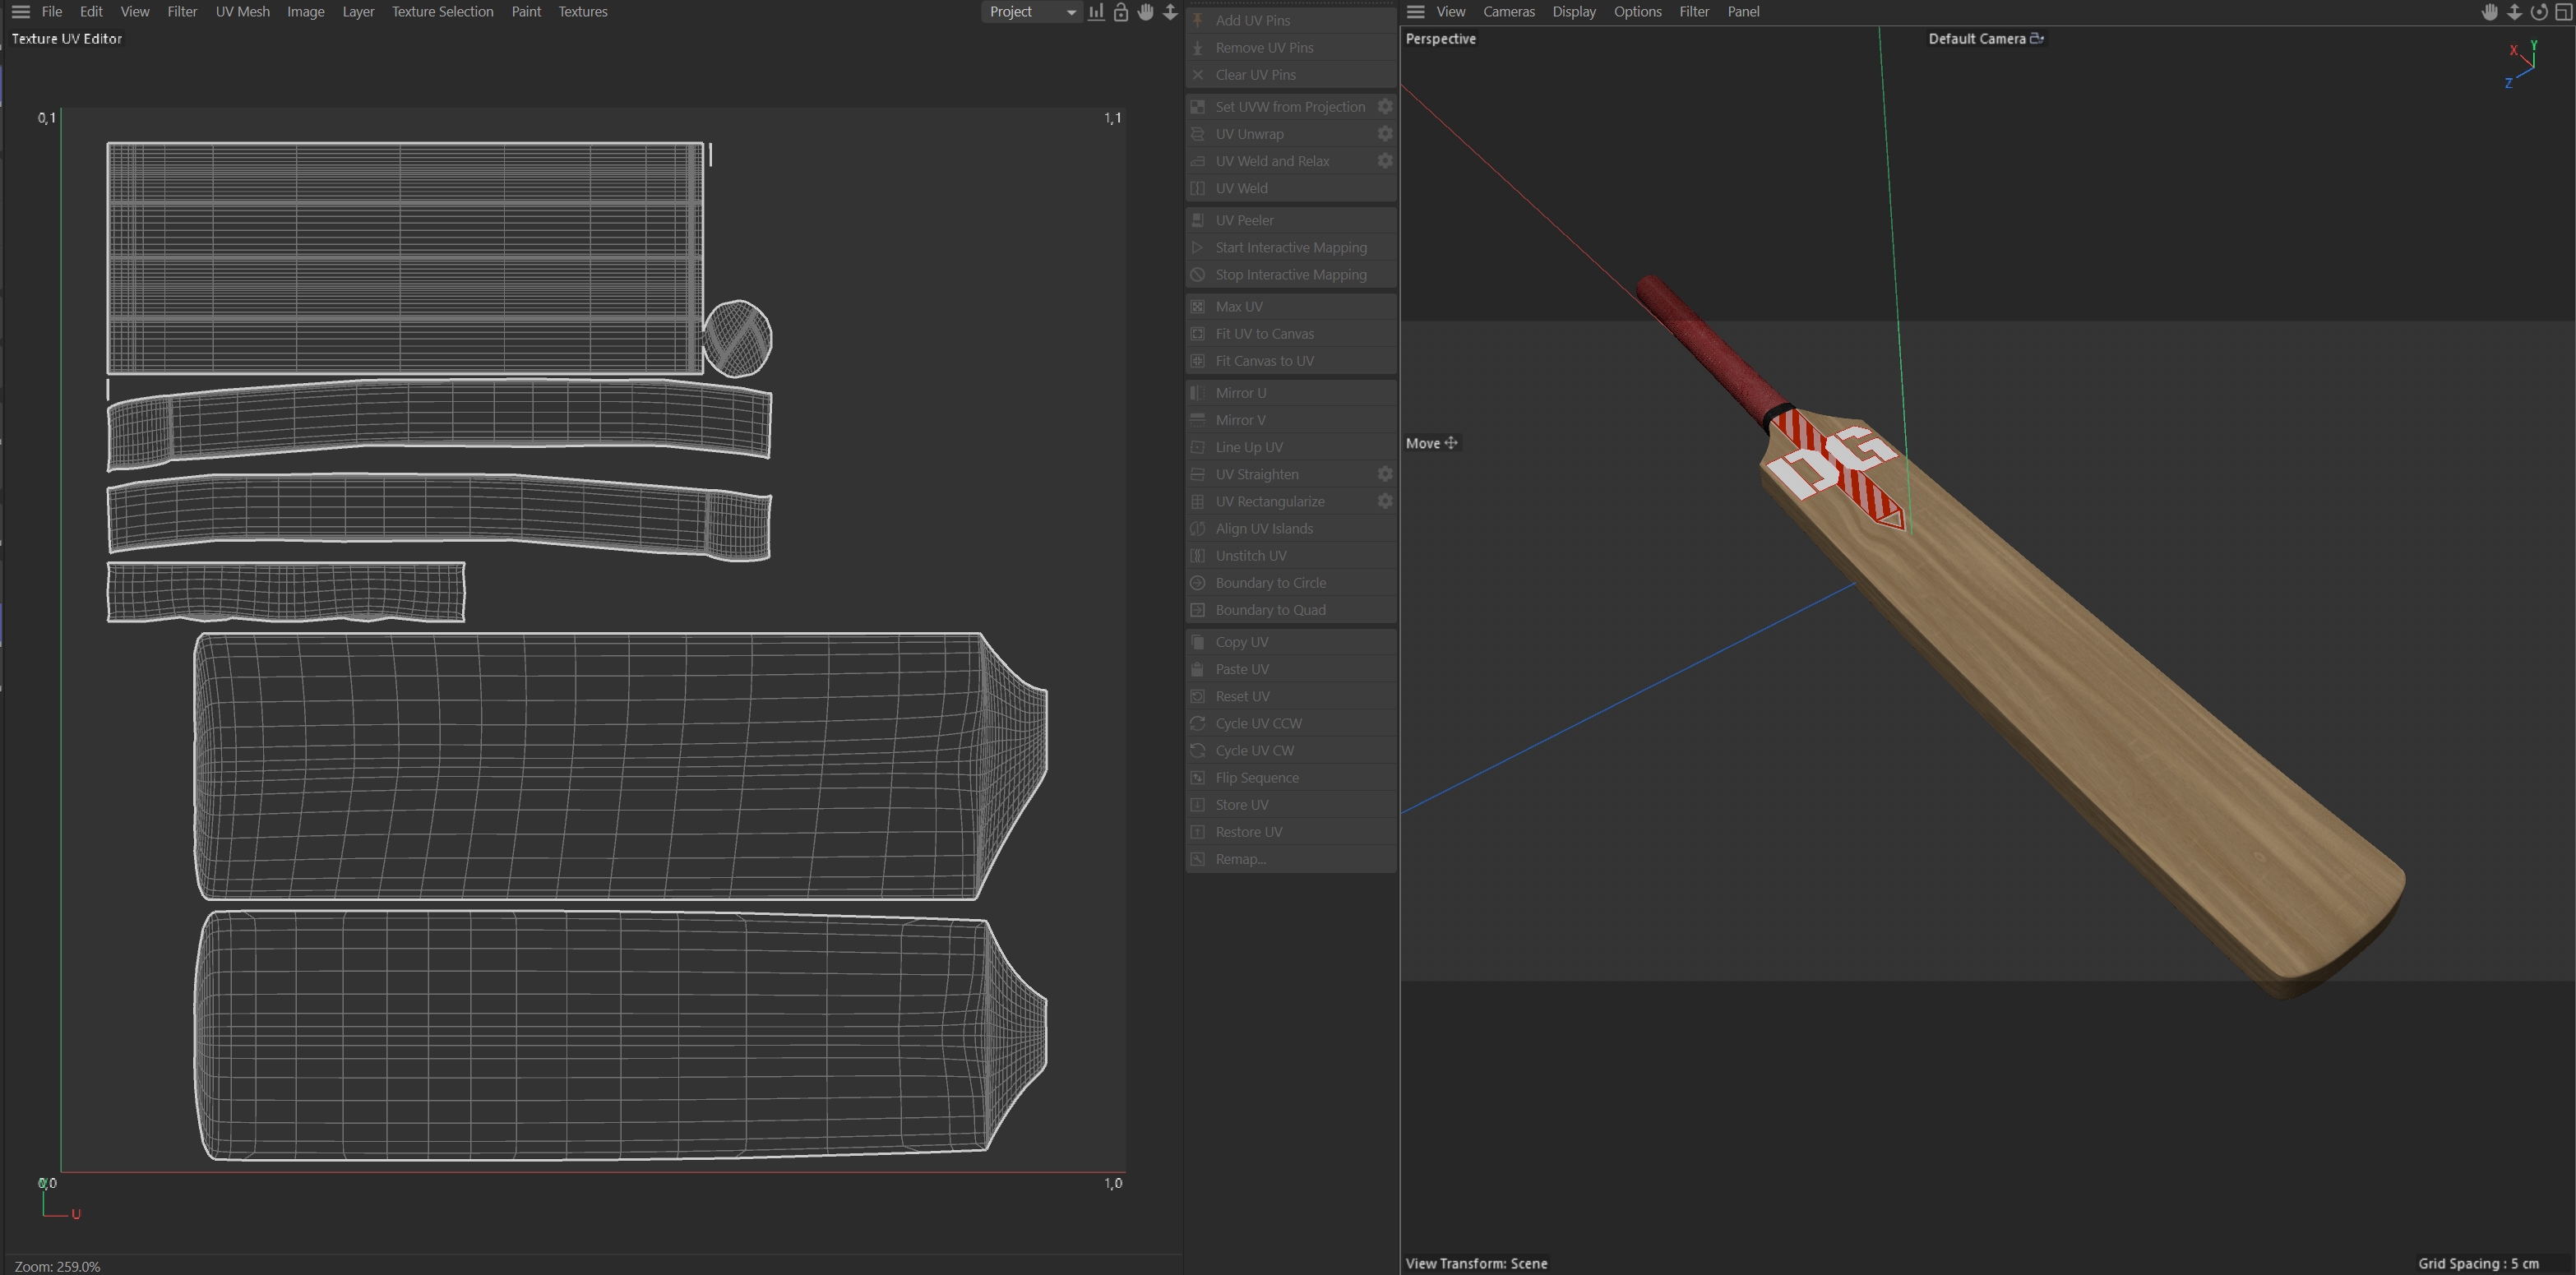Screen dimensions: 2576x1275
Task: Click the UV Rectangularize gear icon
Action: 1385,501
